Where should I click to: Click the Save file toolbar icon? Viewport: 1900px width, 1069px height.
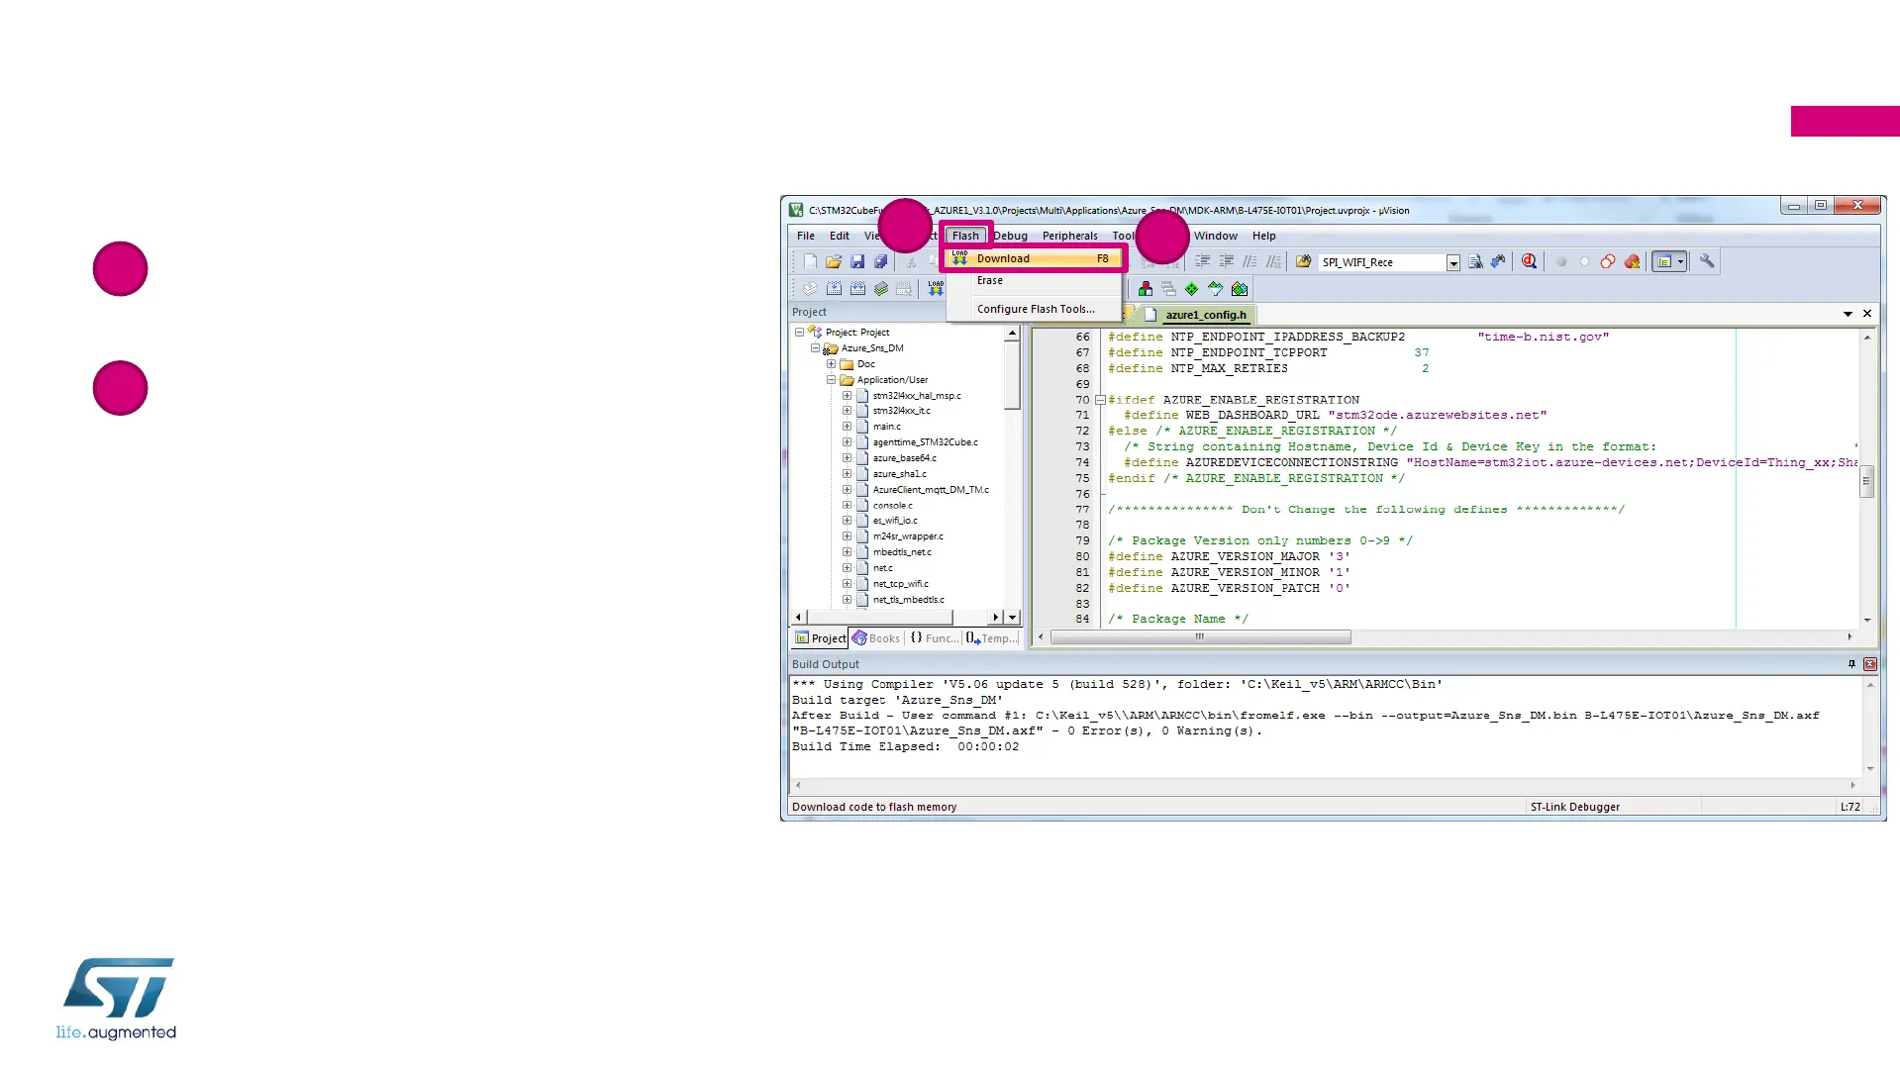pyautogui.click(x=857, y=262)
